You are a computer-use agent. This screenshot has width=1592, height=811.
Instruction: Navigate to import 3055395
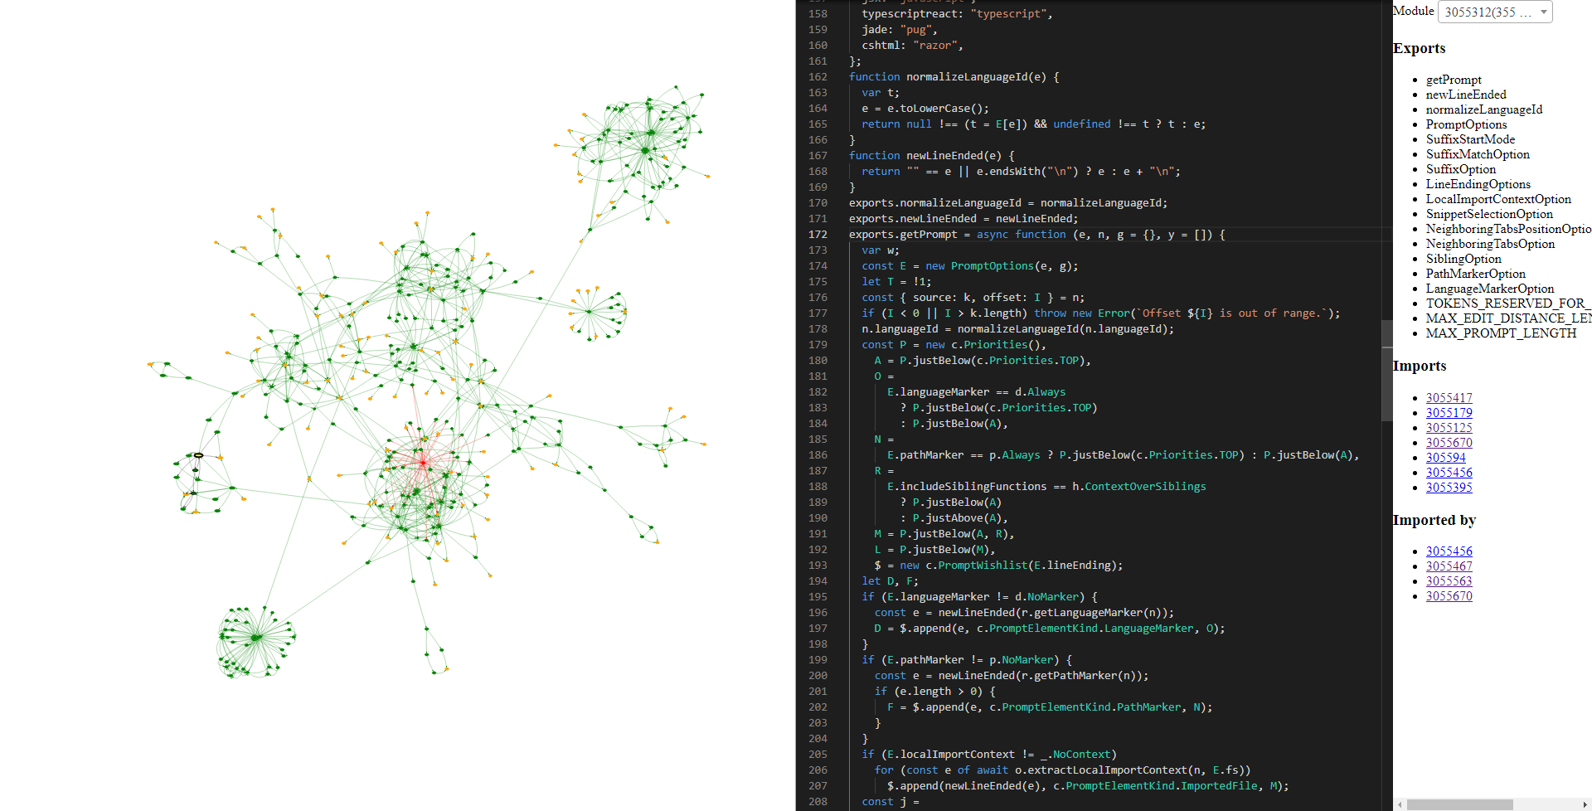(x=1449, y=488)
